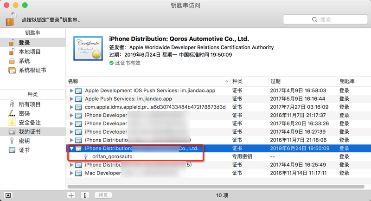Click the 拷贝 button

pos(103,195)
